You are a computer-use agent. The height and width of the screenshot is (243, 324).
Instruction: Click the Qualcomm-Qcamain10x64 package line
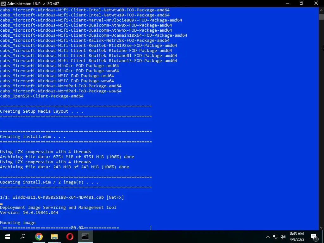pyautogui.click(x=94, y=35)
